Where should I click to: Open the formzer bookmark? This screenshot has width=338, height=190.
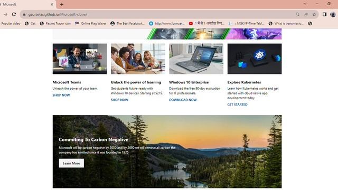click(x=167, y=23)
